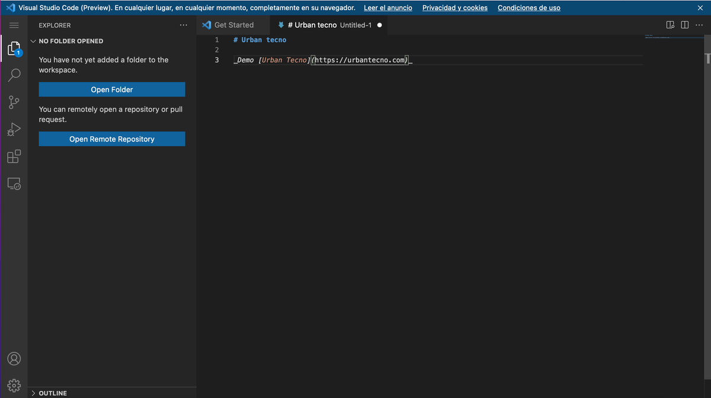Open the Search view in the Activity Bar
Image resolution: width=711 pixels, height=398 pixels.
coord(14,75)
